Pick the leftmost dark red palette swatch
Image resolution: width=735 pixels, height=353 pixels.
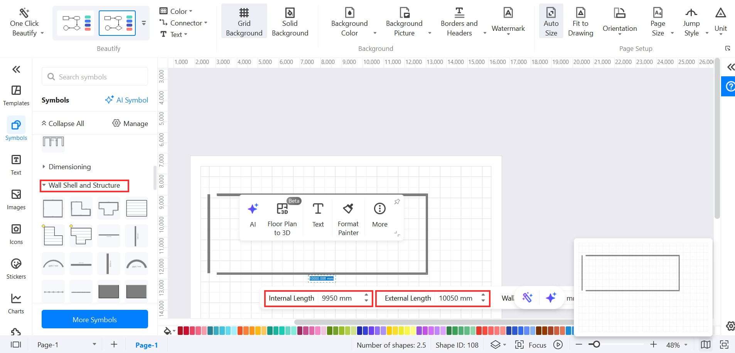tap(180, 331)
